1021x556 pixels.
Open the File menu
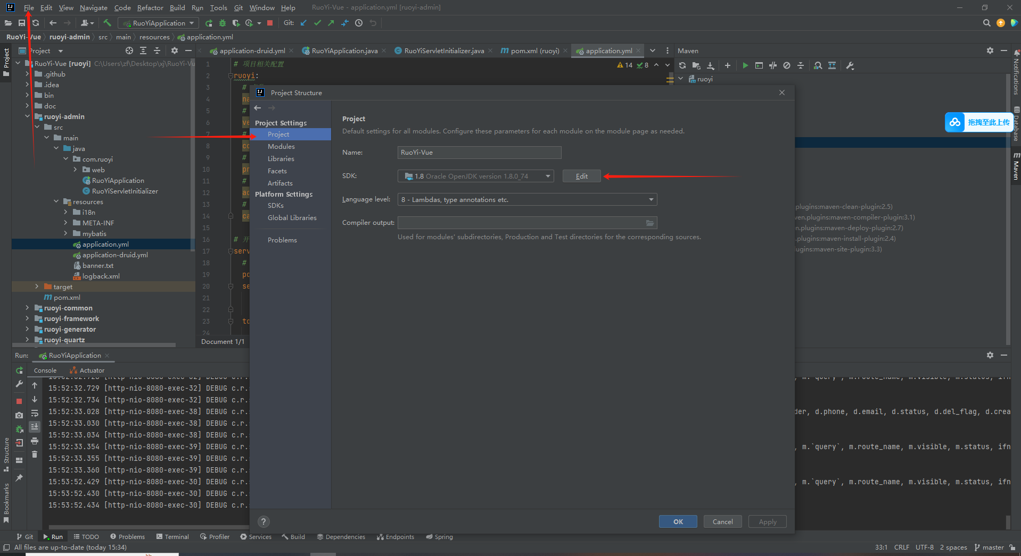coord(29,7)
